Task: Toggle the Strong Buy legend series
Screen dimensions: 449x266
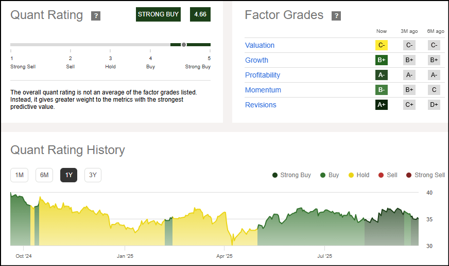Action: coord(291,175)
